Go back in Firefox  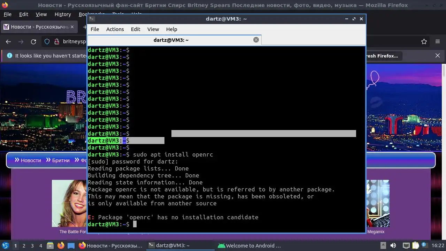pos(8,42)
